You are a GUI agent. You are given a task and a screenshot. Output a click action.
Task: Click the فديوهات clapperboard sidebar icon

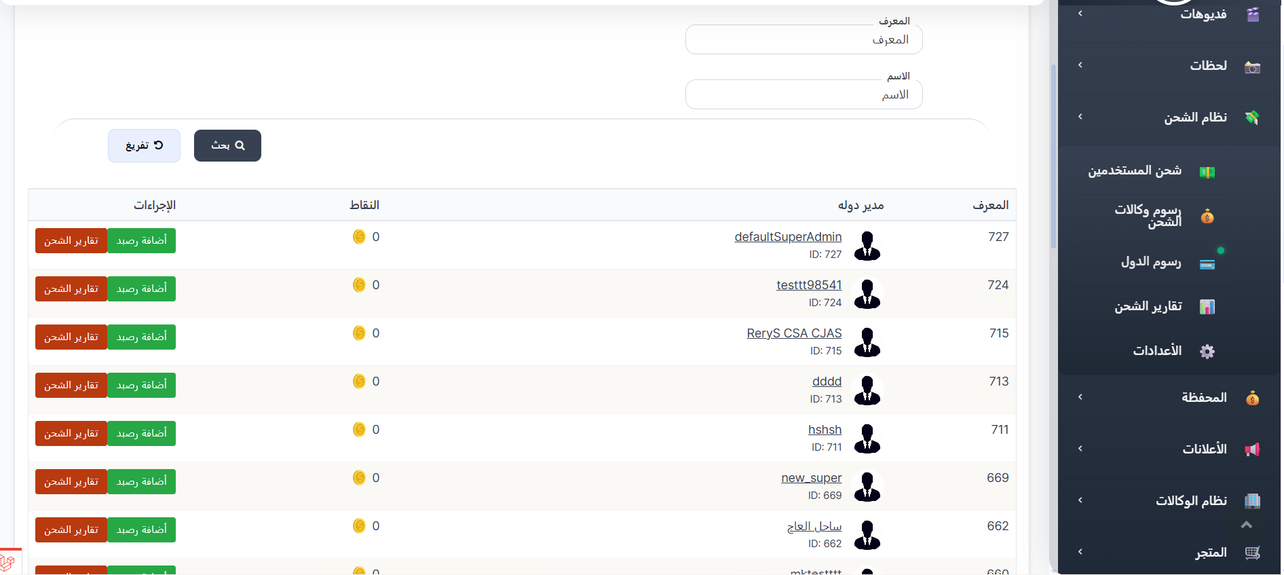tap(1253, 14)
